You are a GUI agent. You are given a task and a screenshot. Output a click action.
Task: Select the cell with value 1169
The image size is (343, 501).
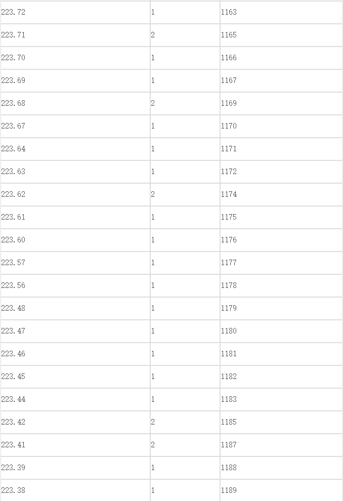pos(281,103)
